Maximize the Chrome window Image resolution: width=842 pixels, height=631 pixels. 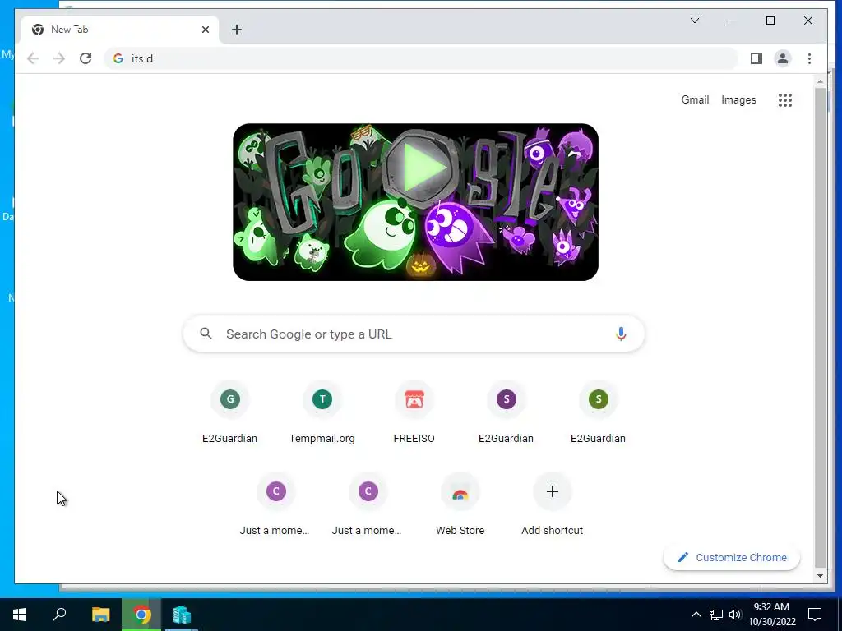770,21
